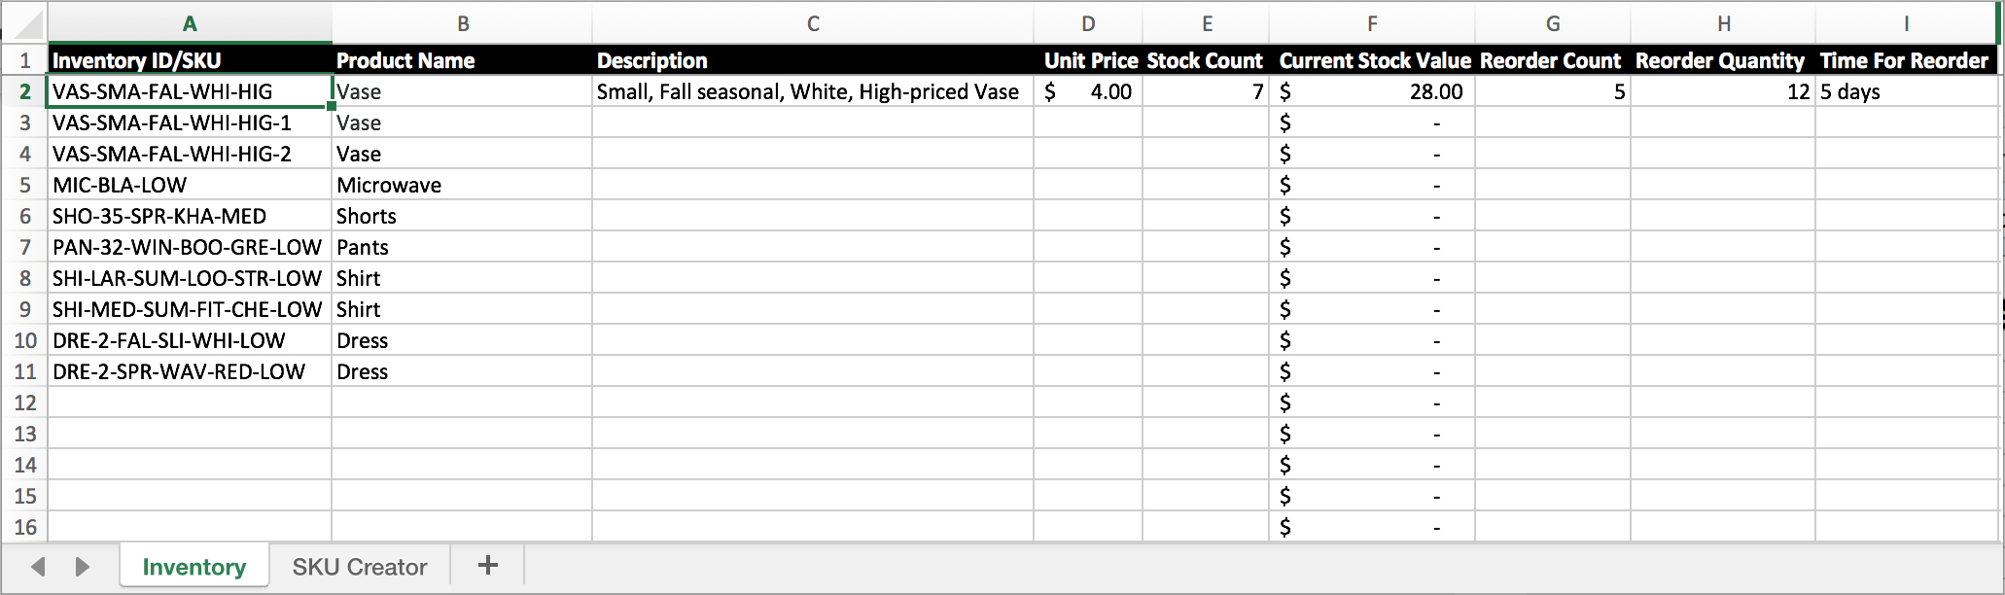This screenshot has width=2005, height=595.
Task: Click the cell showing 5 days
Action: pos(1906,90)
